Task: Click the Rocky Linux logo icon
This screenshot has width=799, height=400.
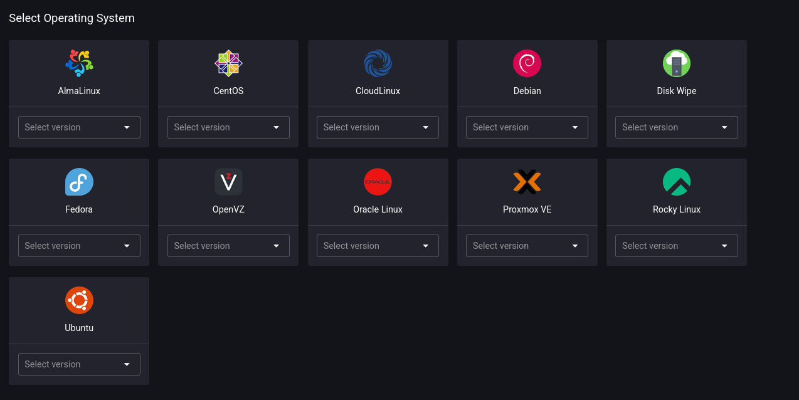Action: click(x=676, y=181)
